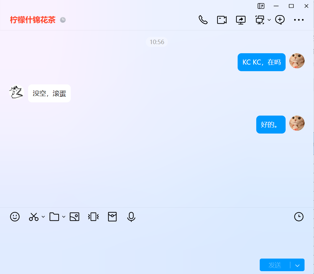
Task: Record a voice message
Action: (x=131, y=217)
